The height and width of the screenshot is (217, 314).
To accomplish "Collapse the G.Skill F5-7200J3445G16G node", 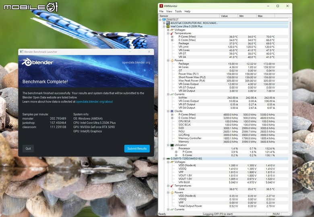I will pos(164,159).
